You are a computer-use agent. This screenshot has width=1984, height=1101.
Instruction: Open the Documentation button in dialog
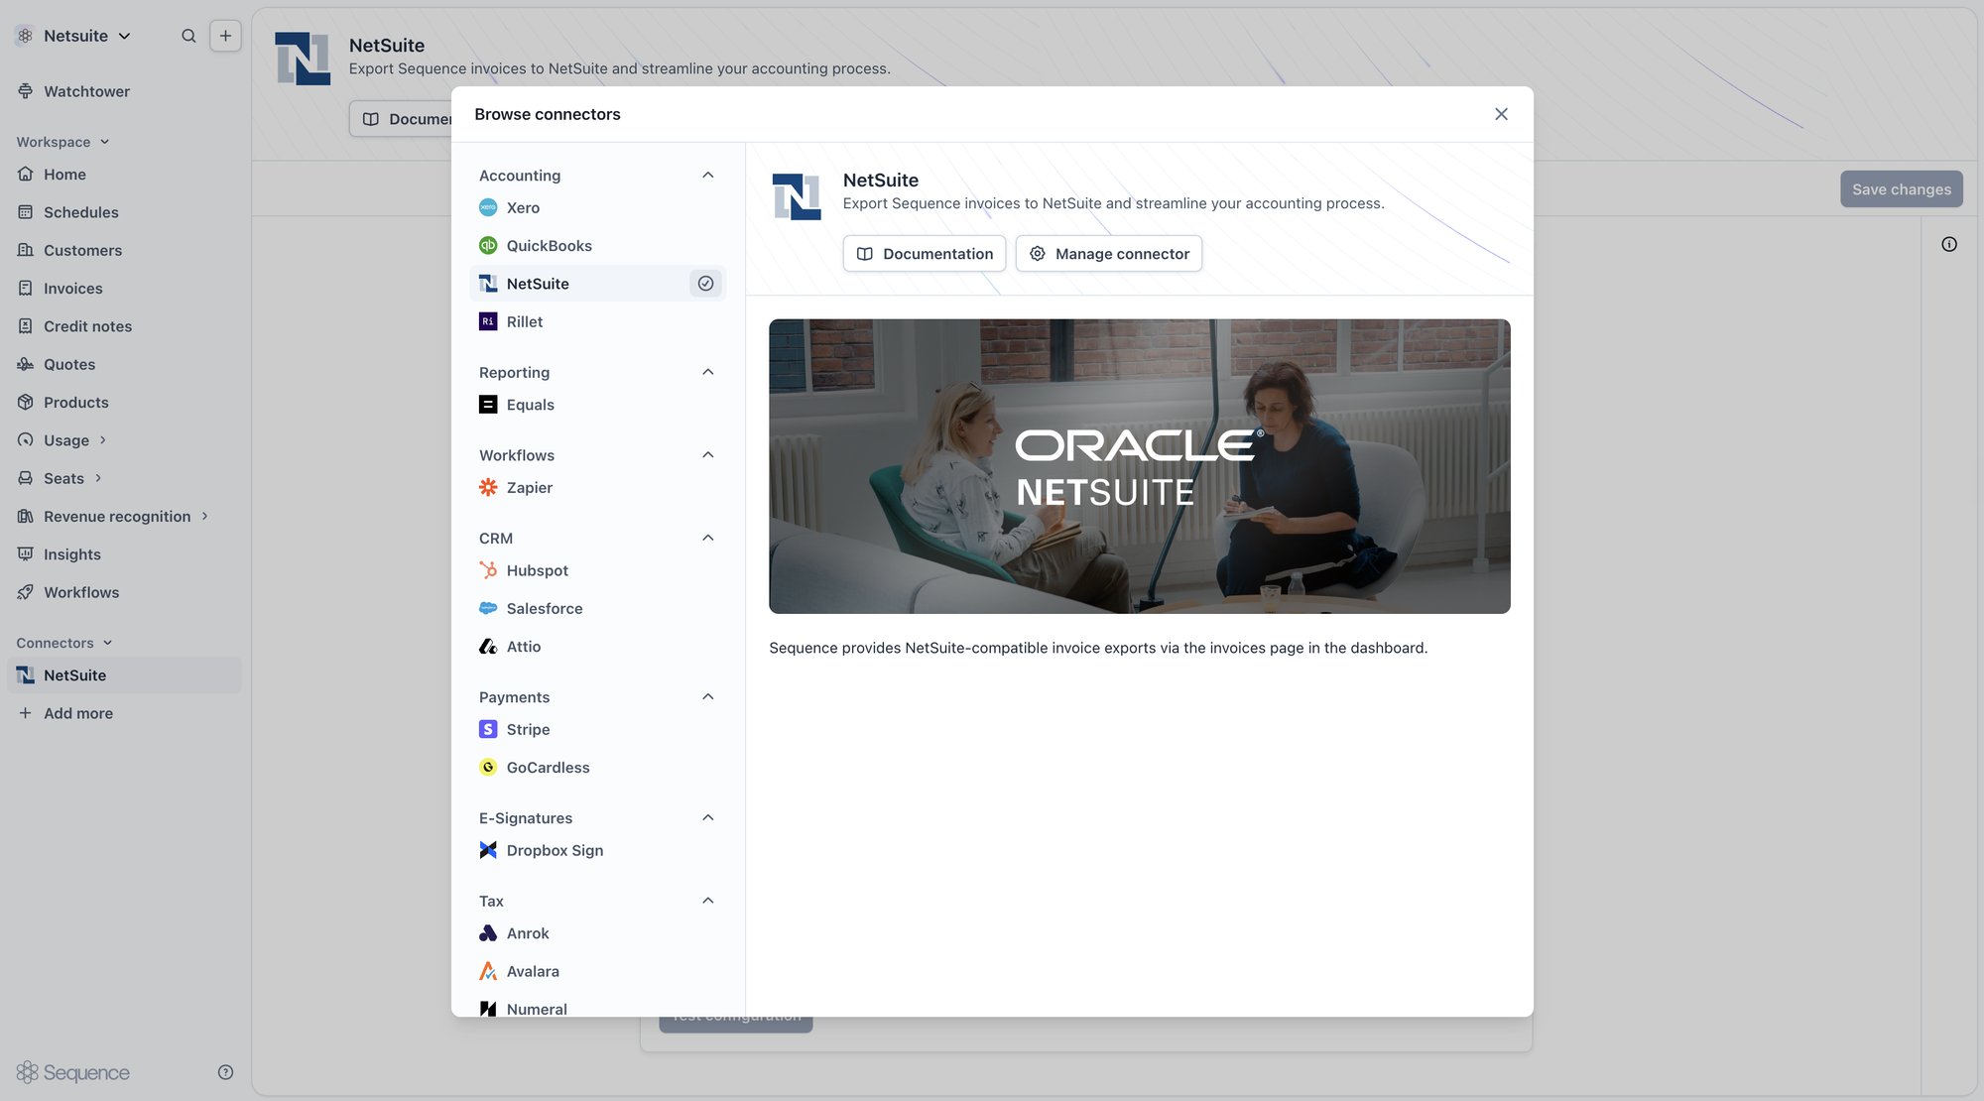pos(924,254)
